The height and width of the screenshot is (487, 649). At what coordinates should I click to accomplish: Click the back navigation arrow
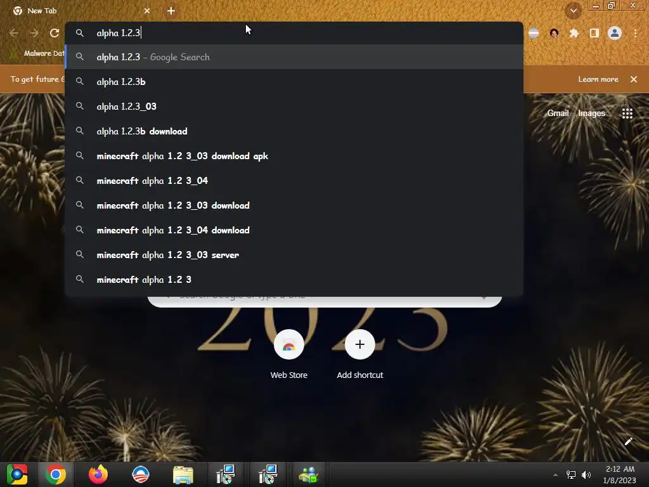(14, 33)
